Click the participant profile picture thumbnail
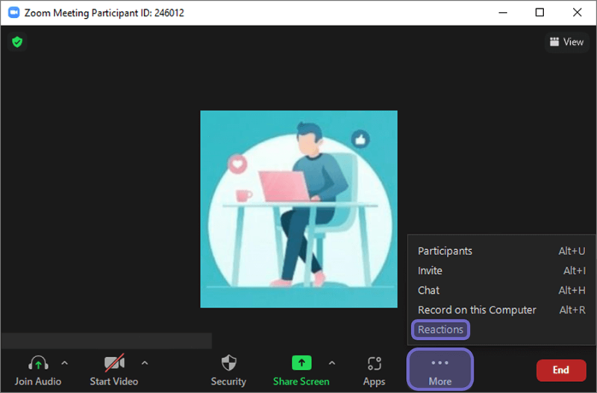 [x=299, y=209]
